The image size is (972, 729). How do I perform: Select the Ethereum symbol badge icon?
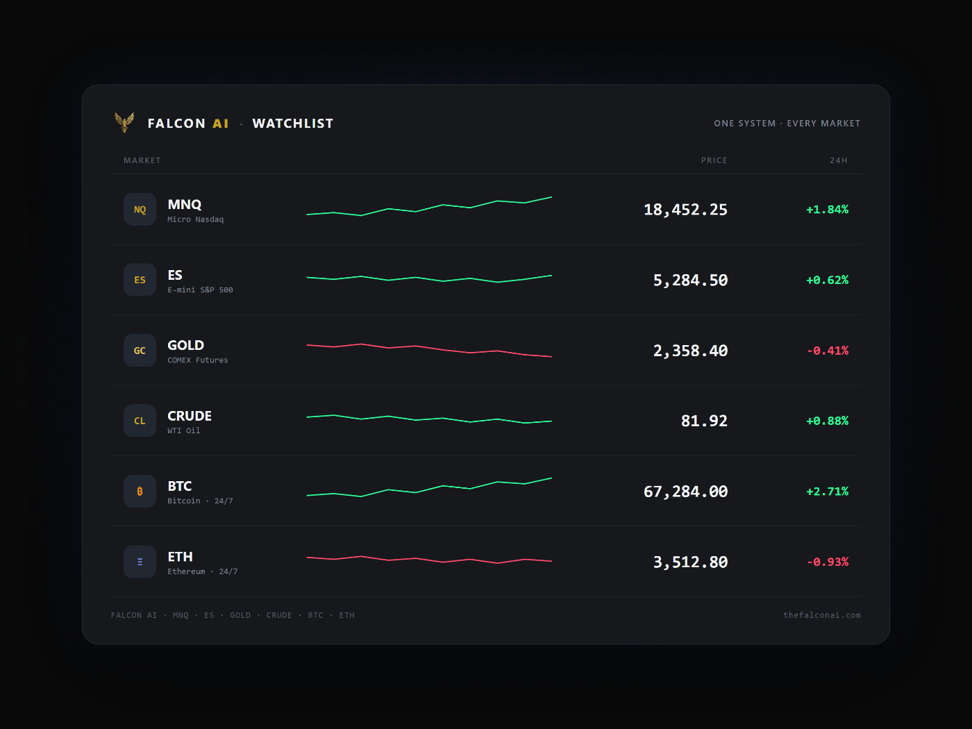coord(140,562)
